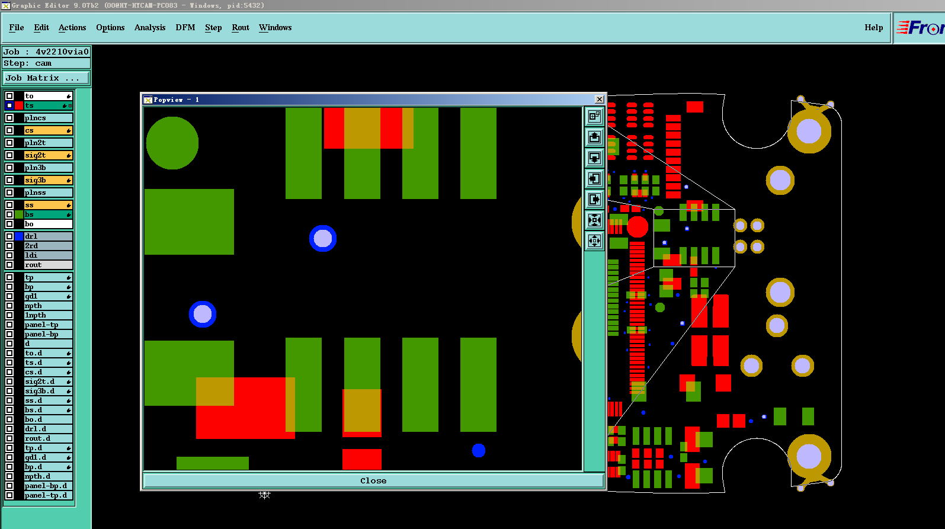Image resolution: width=945 pixels, height=529 pixels.
Task: Click the pencil marker on the 'gdl' layer
Action: coord(69,296)
